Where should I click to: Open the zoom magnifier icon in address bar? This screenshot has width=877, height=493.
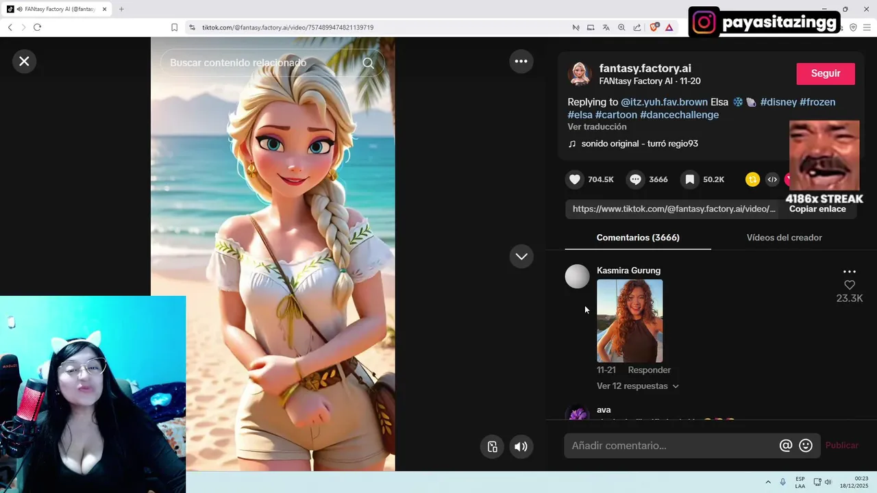[x=621, y=27]
